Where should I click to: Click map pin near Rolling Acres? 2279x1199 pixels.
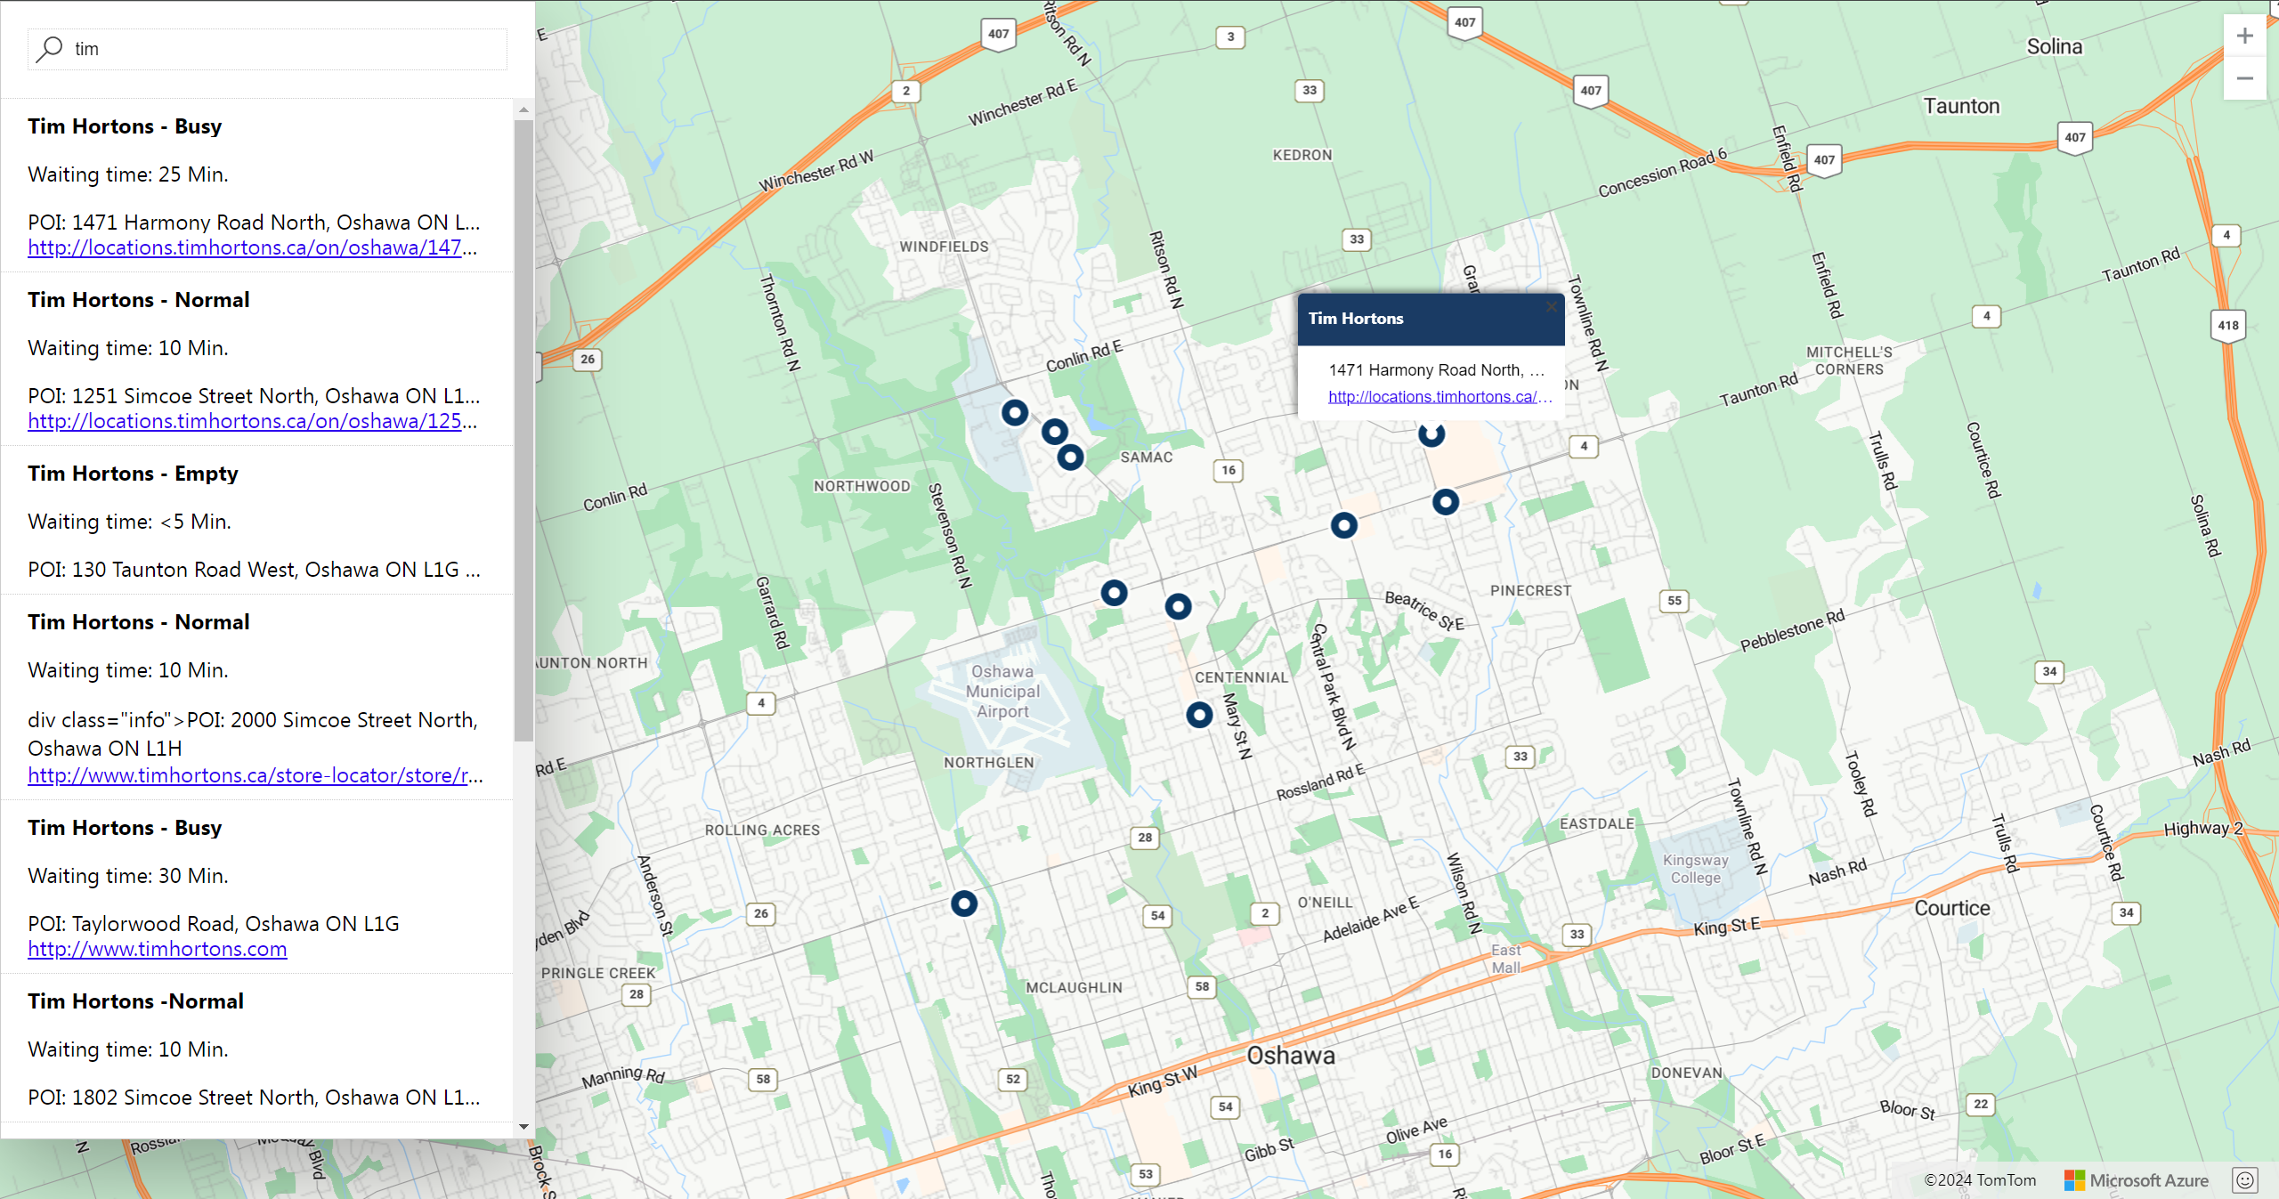coord(964,904)
